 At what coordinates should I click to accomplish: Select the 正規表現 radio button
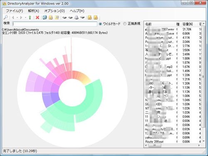[125, 24]
